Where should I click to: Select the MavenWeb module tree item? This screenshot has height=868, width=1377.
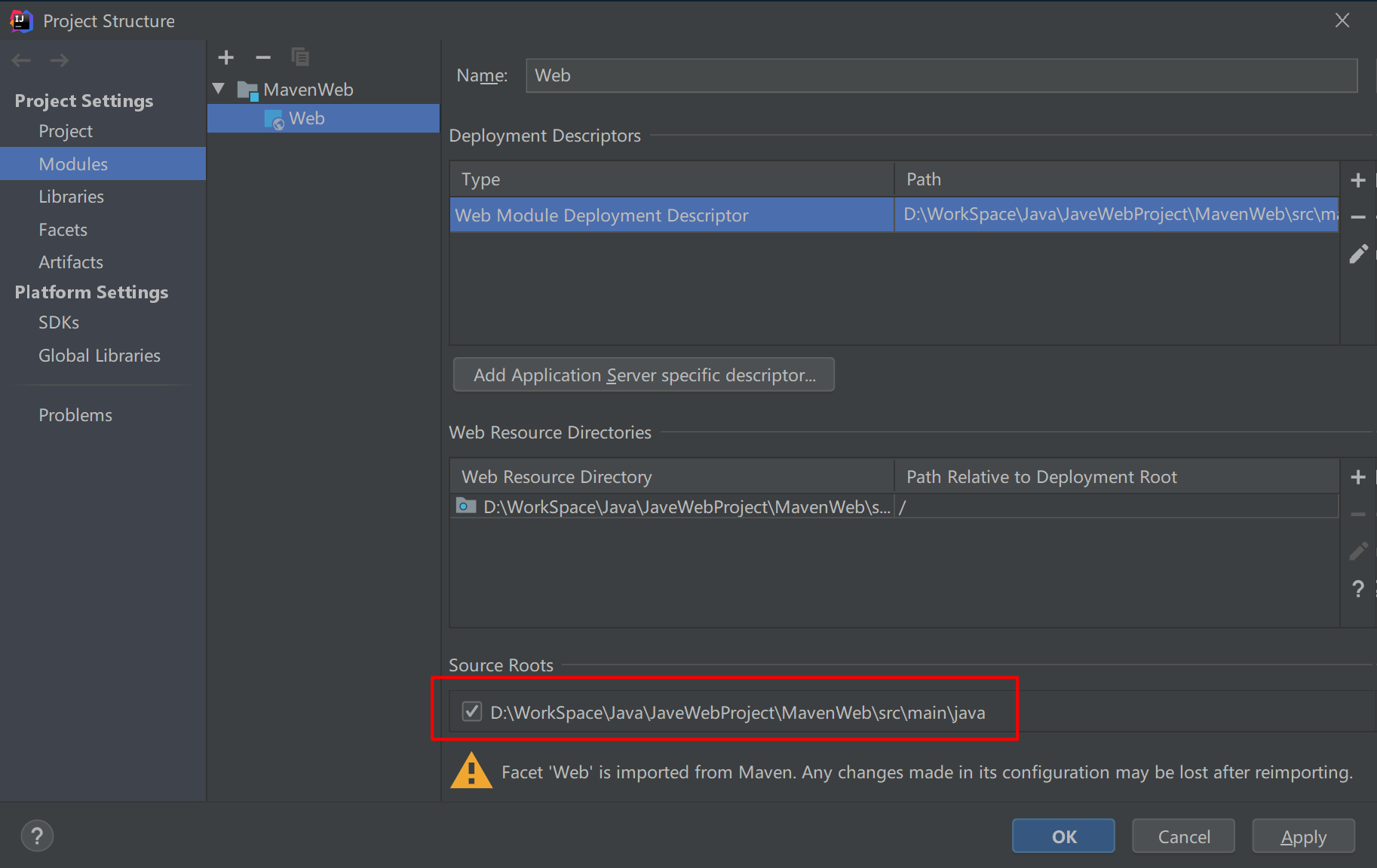(x=308, y=90)
